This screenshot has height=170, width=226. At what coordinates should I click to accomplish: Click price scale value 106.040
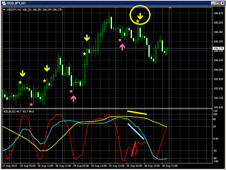tap(218, 70)
